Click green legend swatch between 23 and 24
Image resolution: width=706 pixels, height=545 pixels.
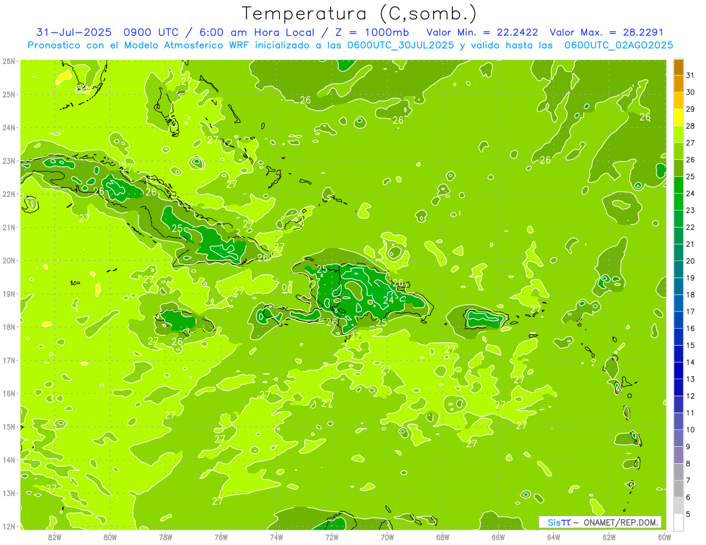click(678, 202)
